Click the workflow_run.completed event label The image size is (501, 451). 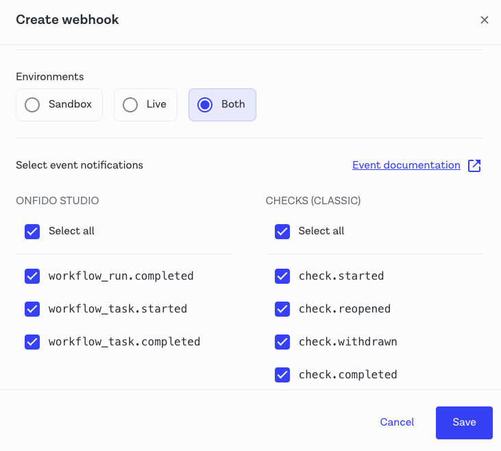(121, 276)
